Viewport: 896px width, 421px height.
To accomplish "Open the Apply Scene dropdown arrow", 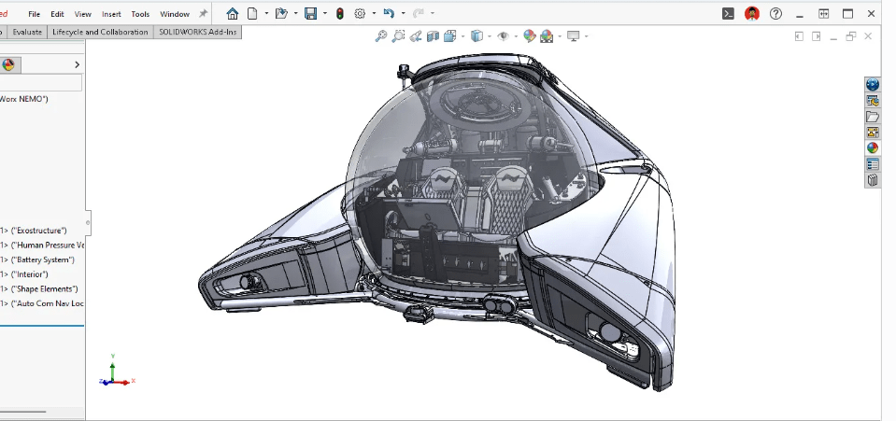I will [560, 36].
